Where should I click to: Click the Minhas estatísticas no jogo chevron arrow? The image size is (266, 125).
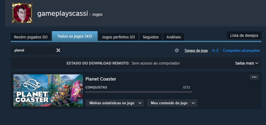point(140,103)
